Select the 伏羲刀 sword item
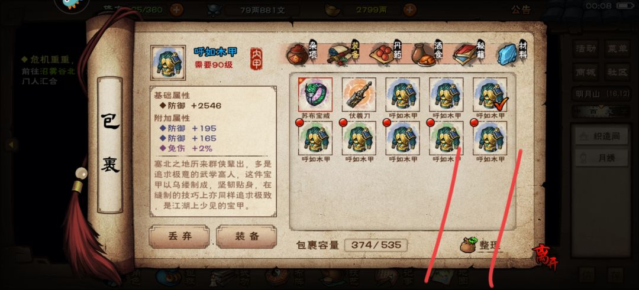Viewport: 639px width, 290px height. click(359, 95)
